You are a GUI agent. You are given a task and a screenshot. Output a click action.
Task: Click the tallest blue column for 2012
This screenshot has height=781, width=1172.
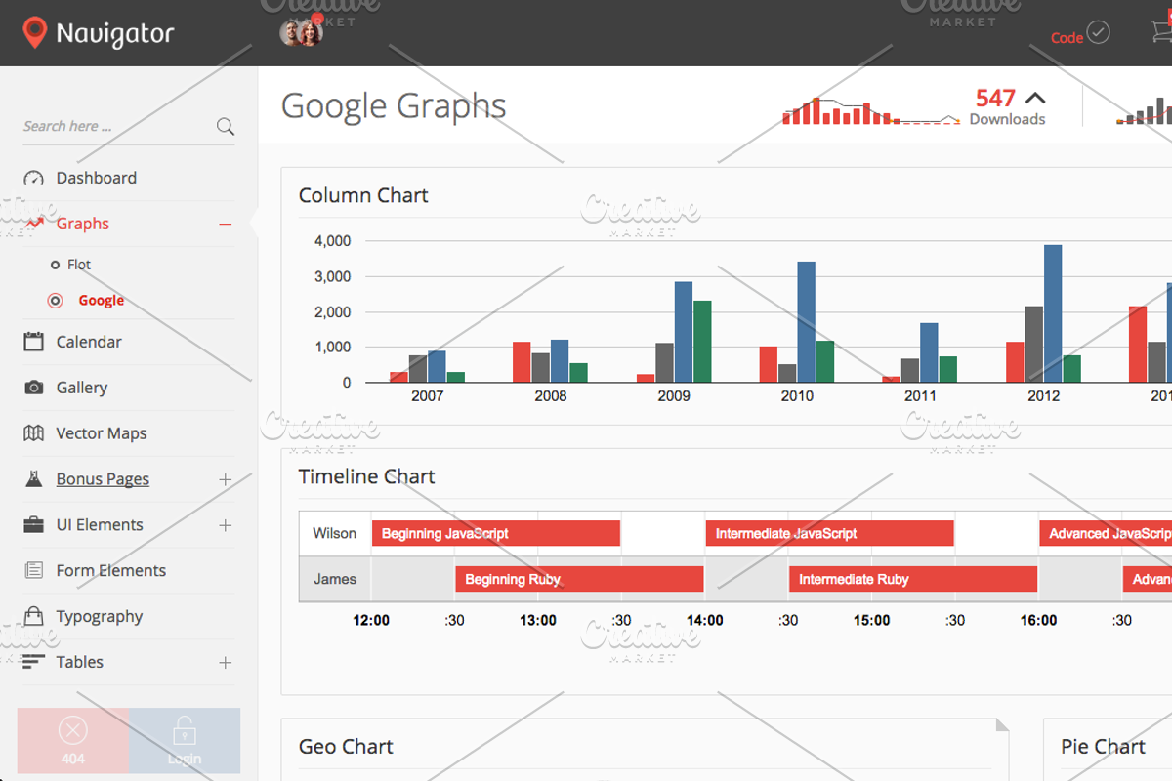point(1053,313)
